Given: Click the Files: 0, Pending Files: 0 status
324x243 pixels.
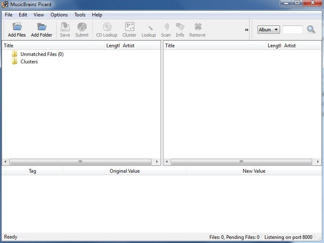Looking at the screenshot, I should (234, 237).
